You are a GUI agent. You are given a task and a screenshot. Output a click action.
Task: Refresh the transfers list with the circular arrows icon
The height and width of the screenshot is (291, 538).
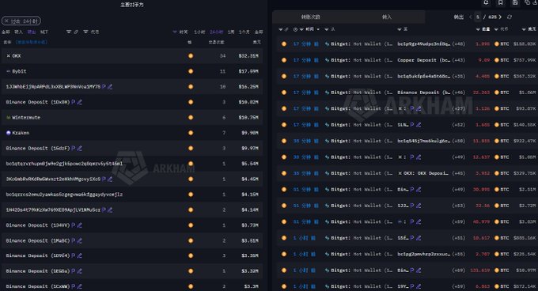[x=510, y=17]
